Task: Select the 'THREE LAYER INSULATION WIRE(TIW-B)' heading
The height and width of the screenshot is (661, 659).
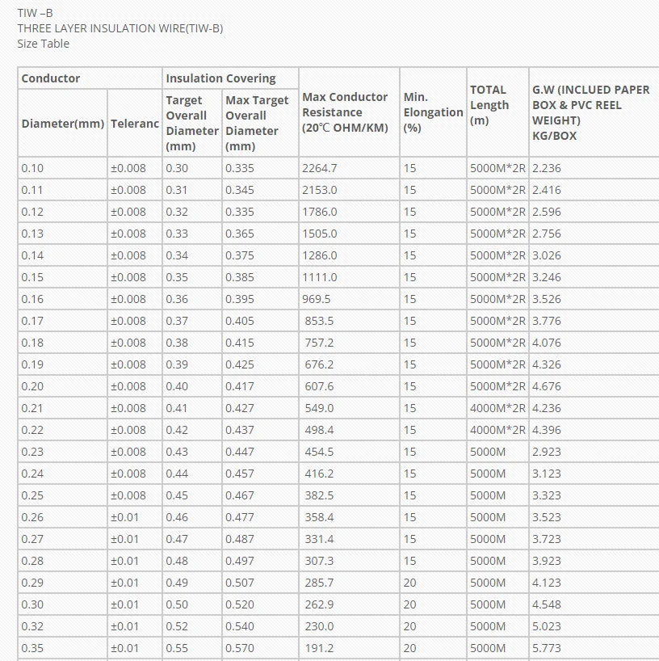Action: tap(120, 28)
